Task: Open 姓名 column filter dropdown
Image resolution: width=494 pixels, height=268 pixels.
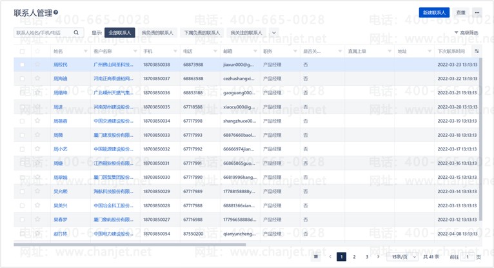Action: [x=85, y=51]
